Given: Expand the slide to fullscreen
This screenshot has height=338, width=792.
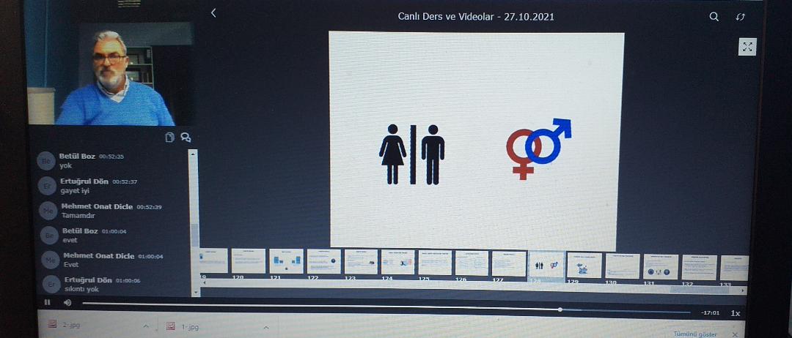Looking at the screenshot, I should 747,47.
